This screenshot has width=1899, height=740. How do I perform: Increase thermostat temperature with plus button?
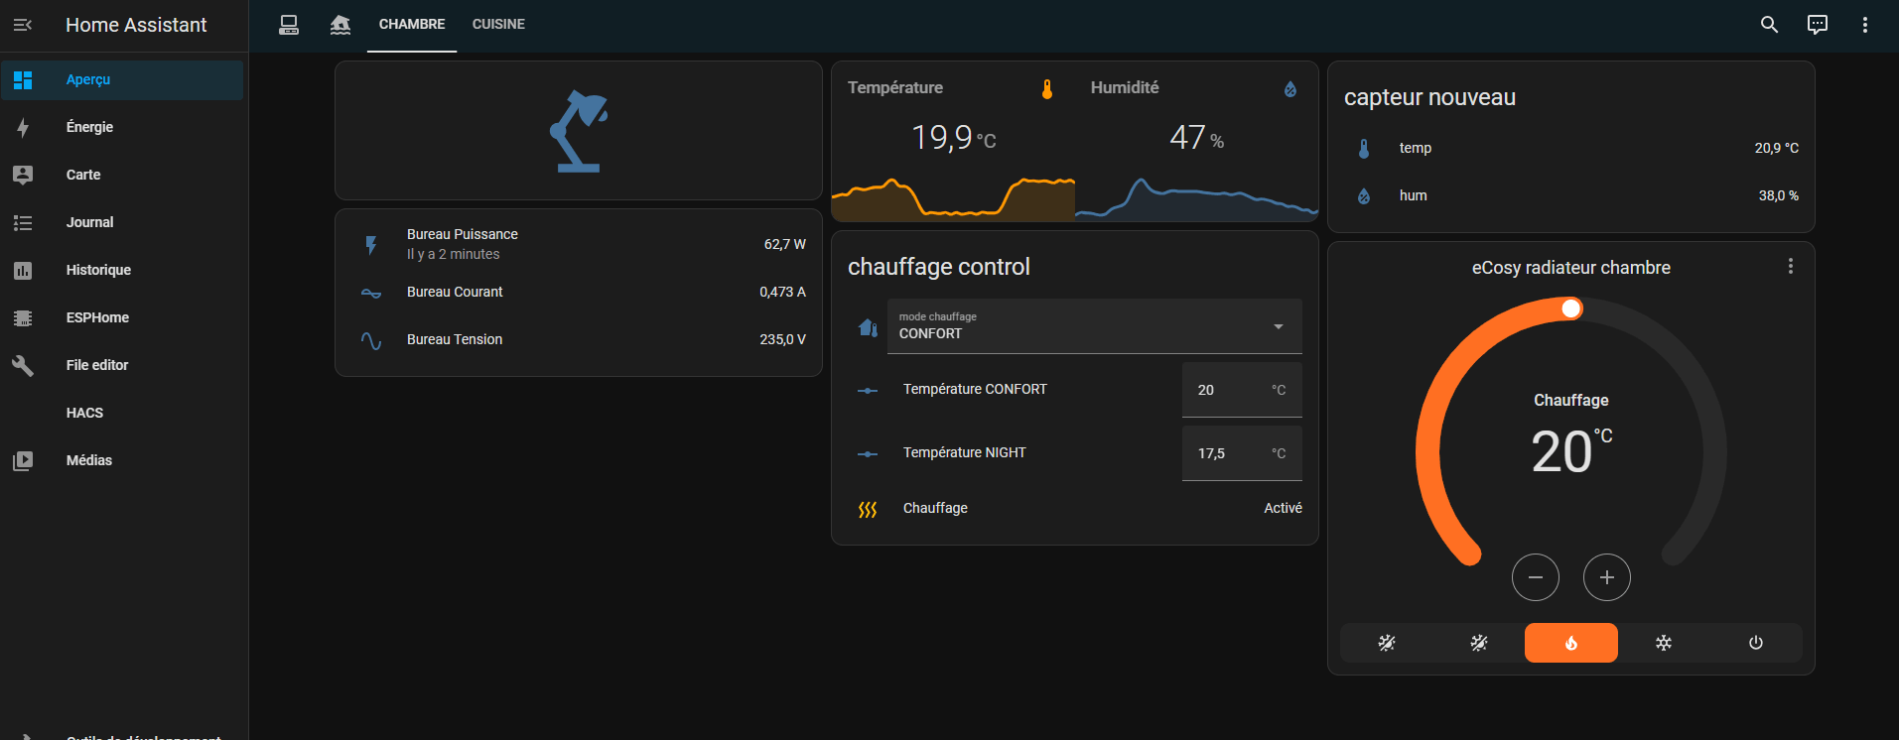click(x=1606, y=577)
